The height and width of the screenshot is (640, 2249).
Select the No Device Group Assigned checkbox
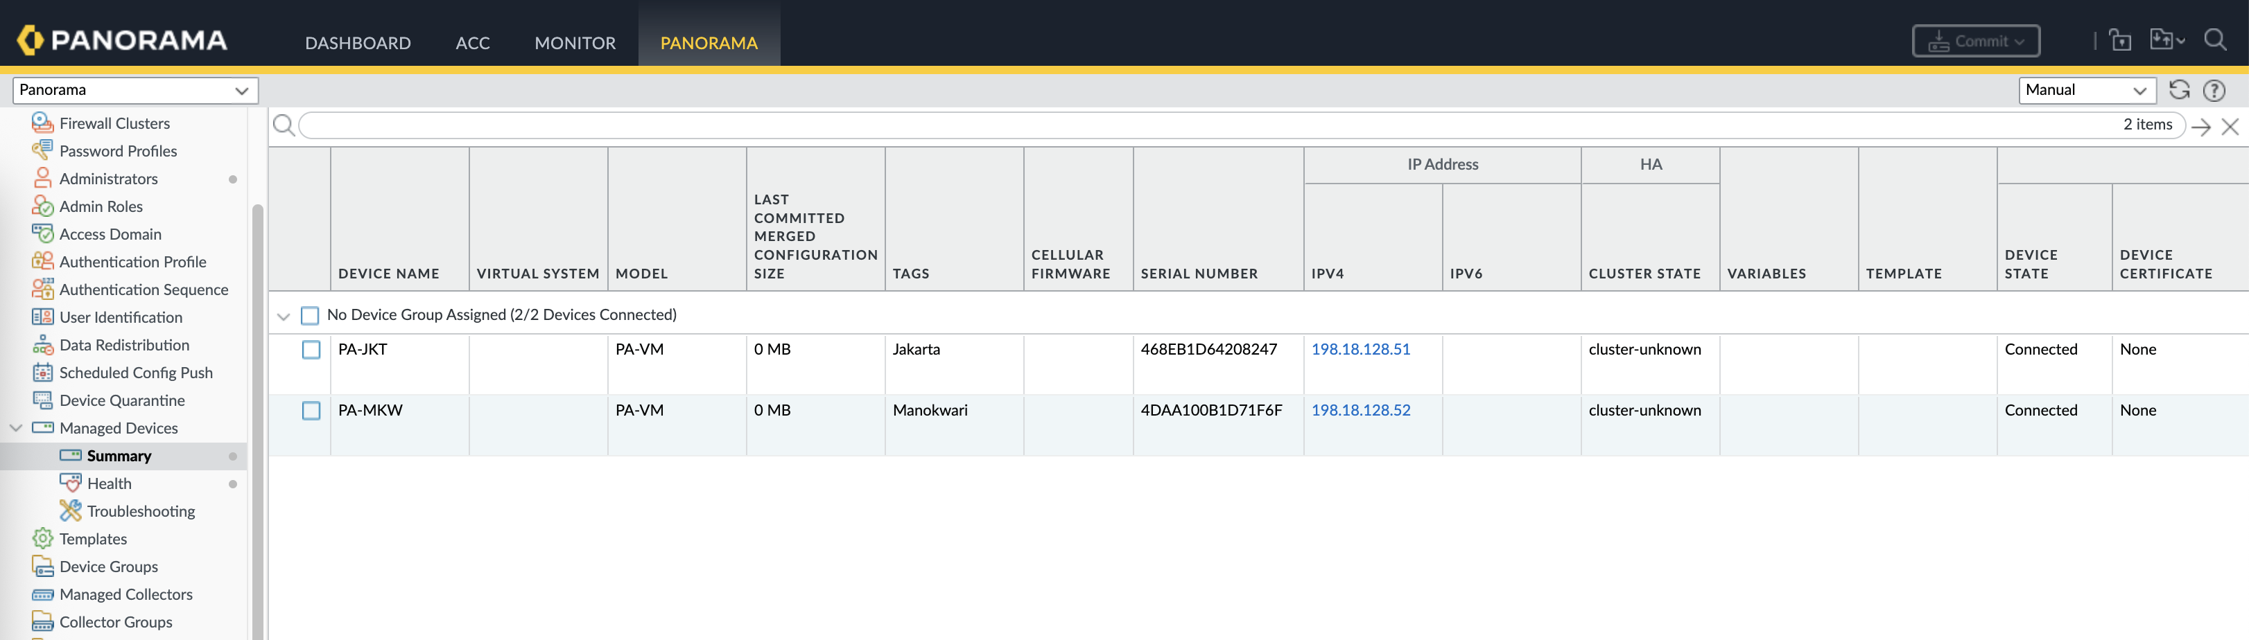tap(310, 314)
